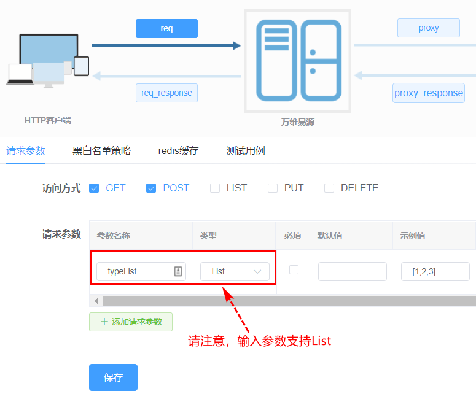Open the 黑白名单策略 tab
Screen dimensions: 476x402
101,151
